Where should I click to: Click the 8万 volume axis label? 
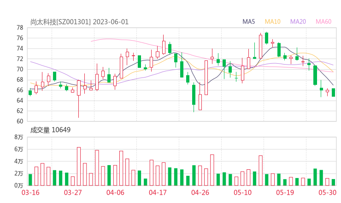[x=19, y=137]
